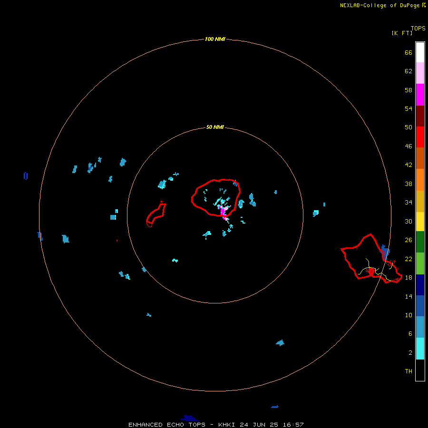Image resolution: width=428 pixels, height=428 pixels.
Task: Pick the light pink legend swatch
Action: (x=420, y=73)
